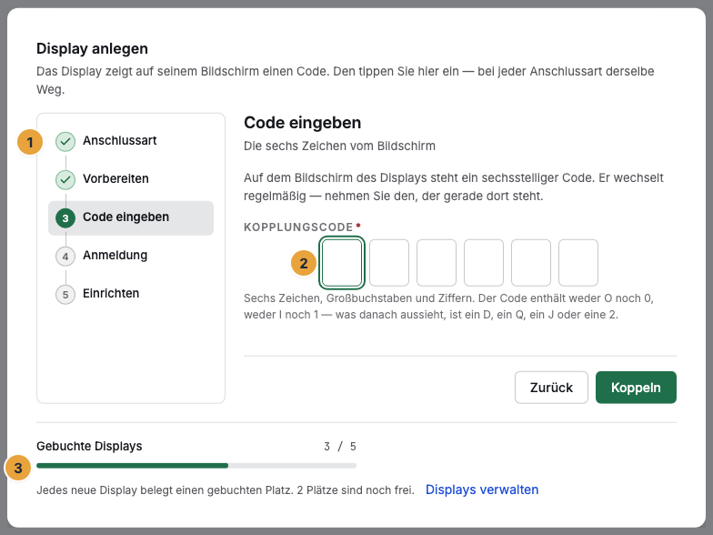Select the Code eingeben step

click(x=131, y=218)
